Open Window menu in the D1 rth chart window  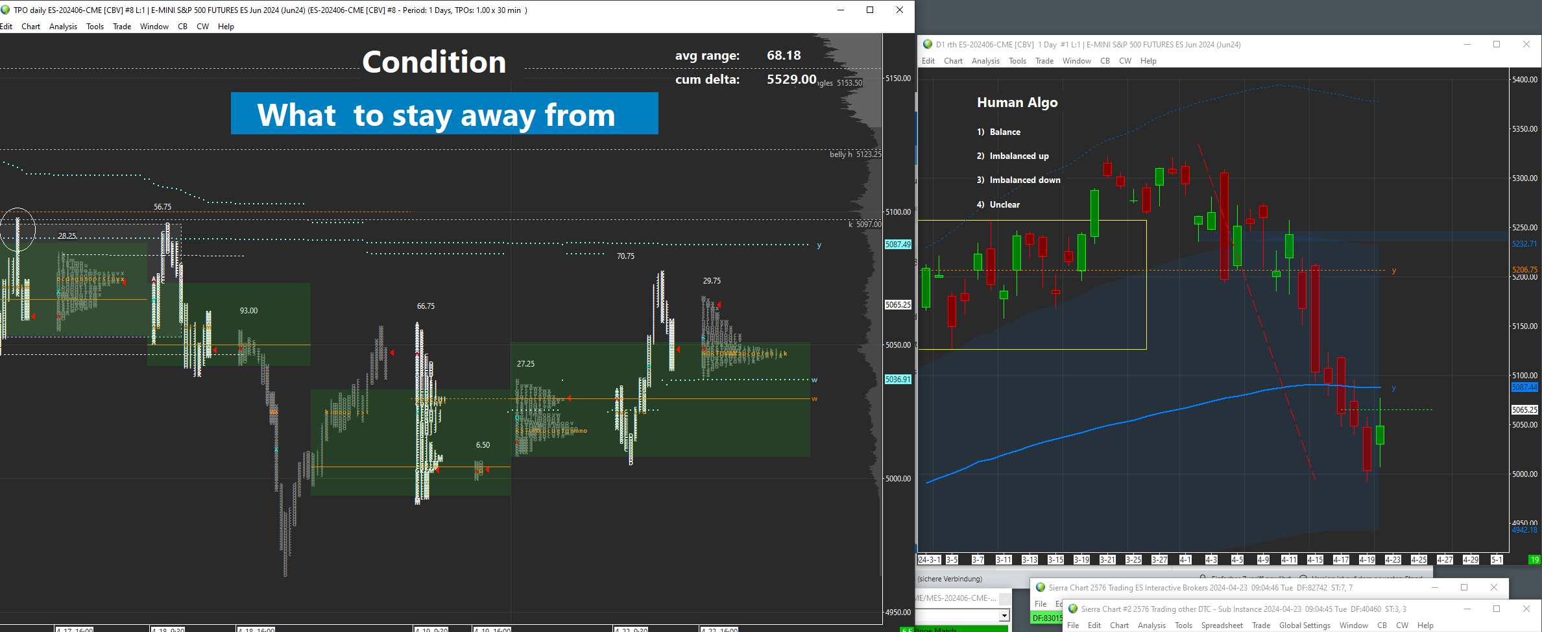click(1077, 61)
